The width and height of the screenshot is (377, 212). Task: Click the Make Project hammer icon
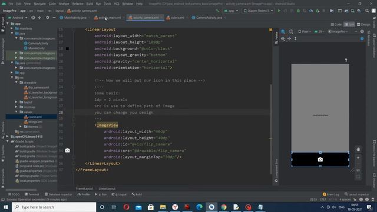[217, 11]
